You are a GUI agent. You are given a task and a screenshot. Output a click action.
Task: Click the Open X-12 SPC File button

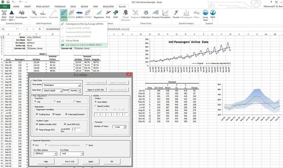tap(96, 90)
